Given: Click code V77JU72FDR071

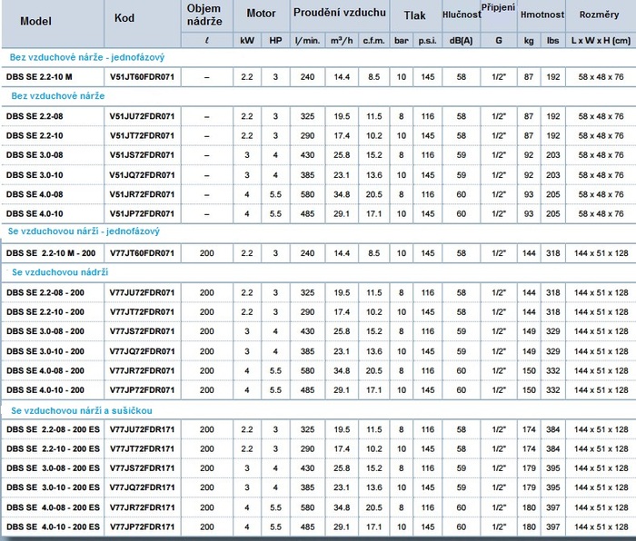Looking at the screenshot, I should click(x=142, y=292).
